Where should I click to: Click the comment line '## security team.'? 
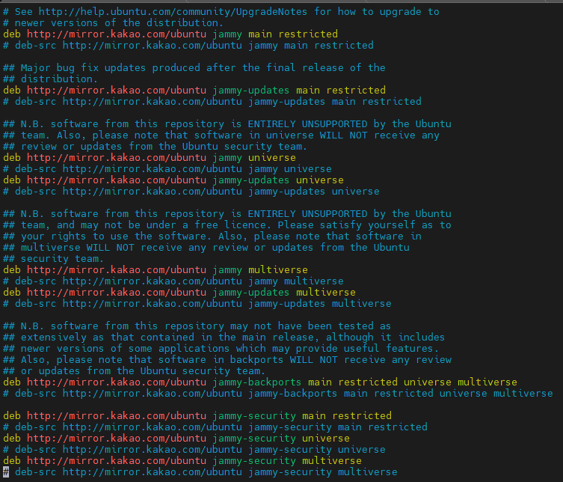coord(53,258)
